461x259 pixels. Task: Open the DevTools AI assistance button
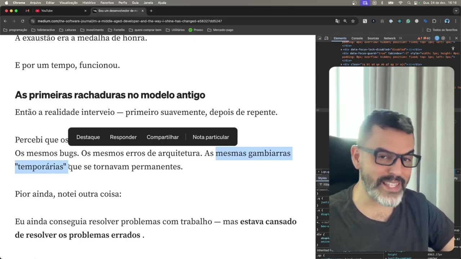point(437,38)
